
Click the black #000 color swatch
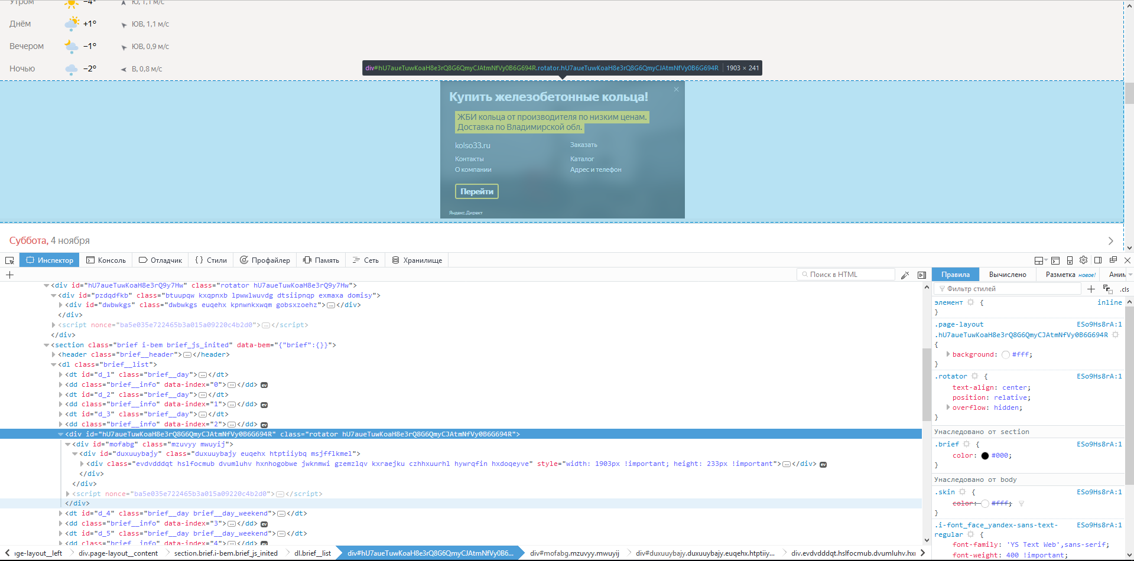(x=984, y=456)
